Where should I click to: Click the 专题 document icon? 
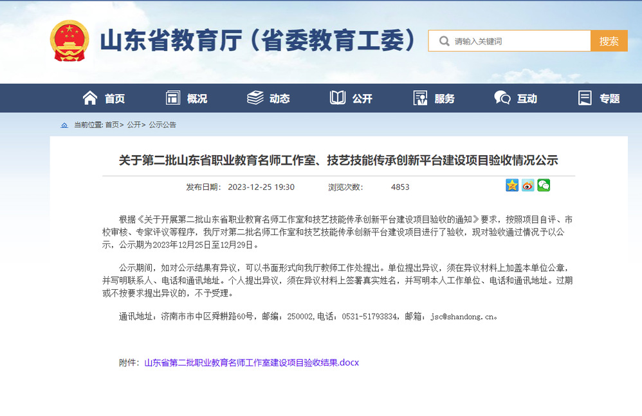(x=585, y=98)
